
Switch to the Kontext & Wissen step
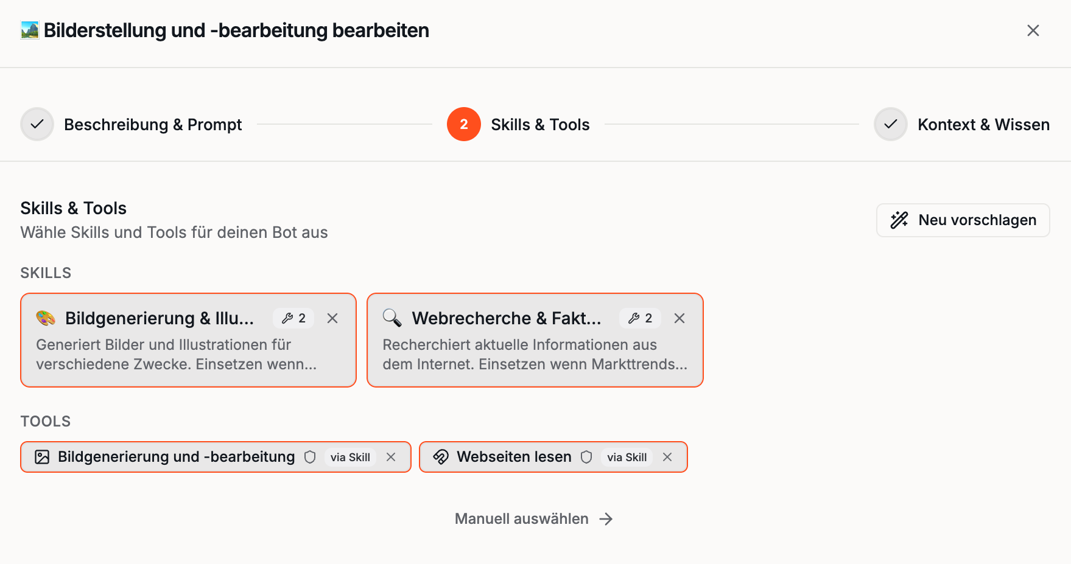pos(983,124)
